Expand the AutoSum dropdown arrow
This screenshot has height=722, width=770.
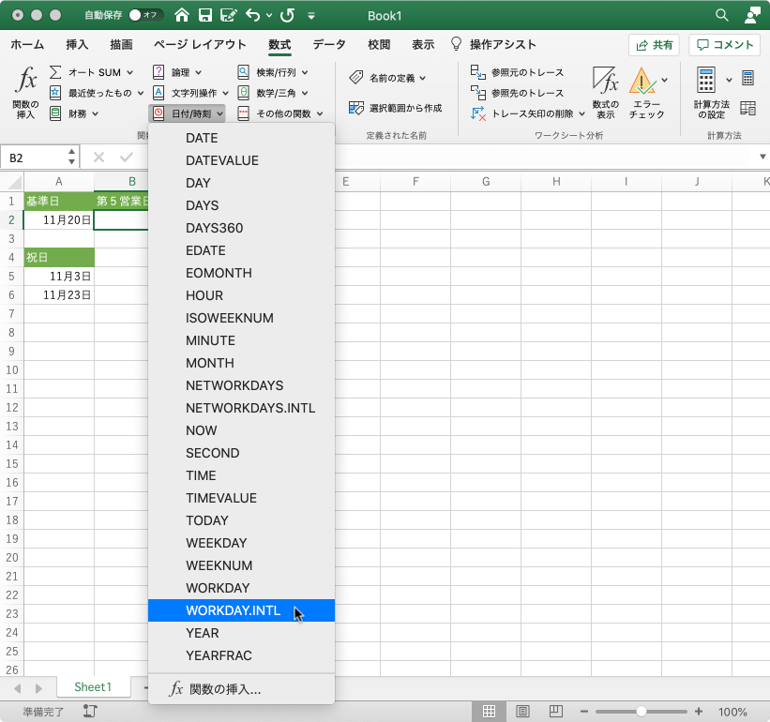coord(129,72)
